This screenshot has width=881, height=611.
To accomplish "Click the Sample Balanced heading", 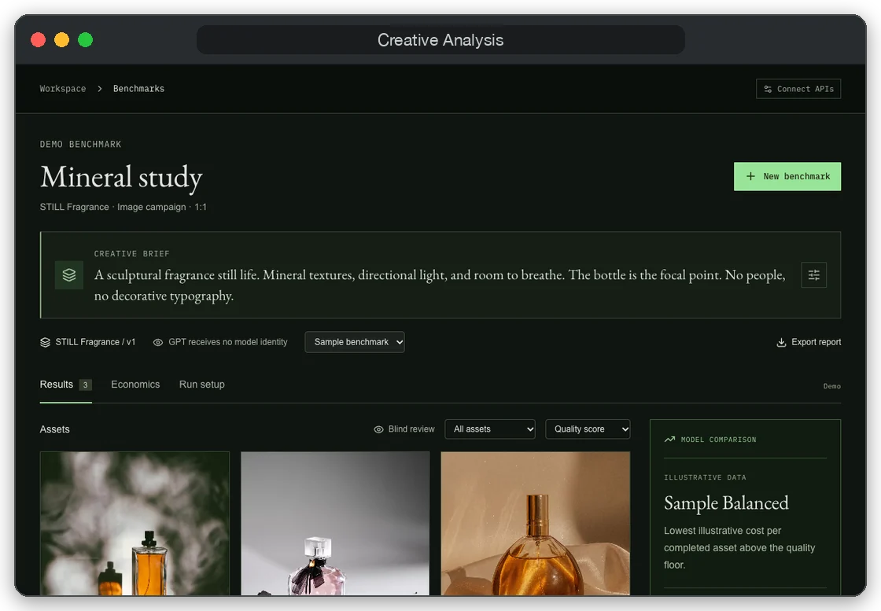I will pos(726,503).
